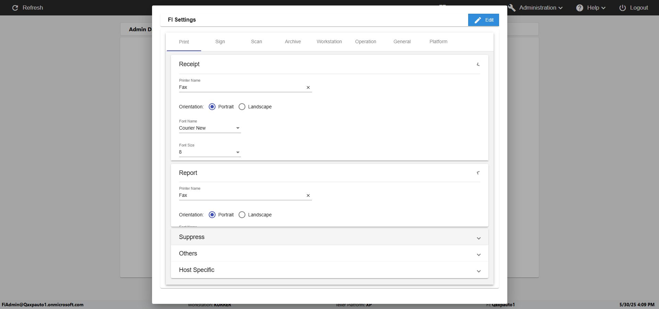Collapse the Receipt section chevron
The width and height of the screenshot is (659, 309).
click(x=478, y=64)
